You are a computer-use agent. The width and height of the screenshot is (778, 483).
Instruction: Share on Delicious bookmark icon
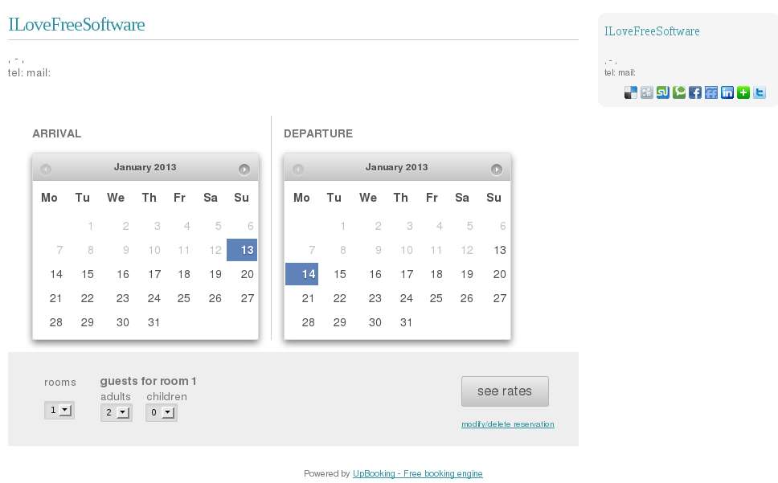point(631,92)
